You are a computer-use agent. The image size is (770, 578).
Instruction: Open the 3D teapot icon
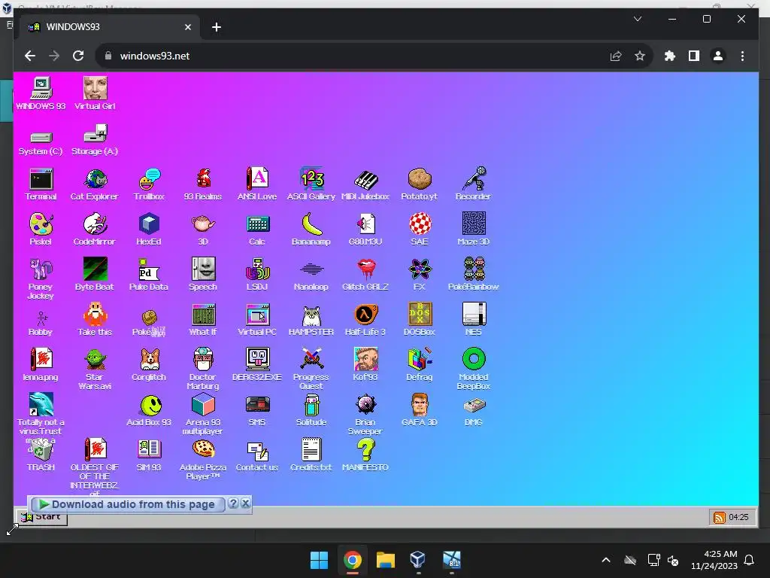tap(203, 230)
